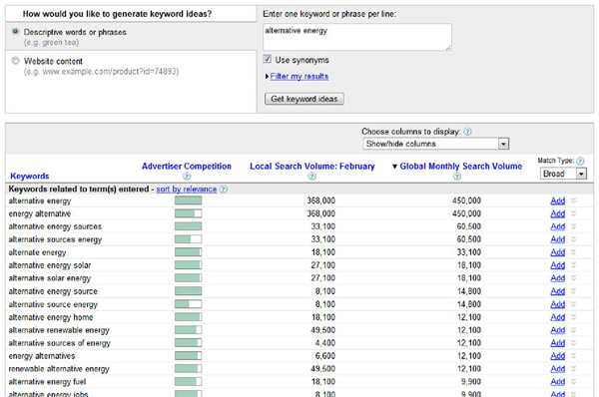599x397 pixels.
Task: Add the 'alternative energy fuel' keyword
Action: pyautogui.click(x=558, y=382)
